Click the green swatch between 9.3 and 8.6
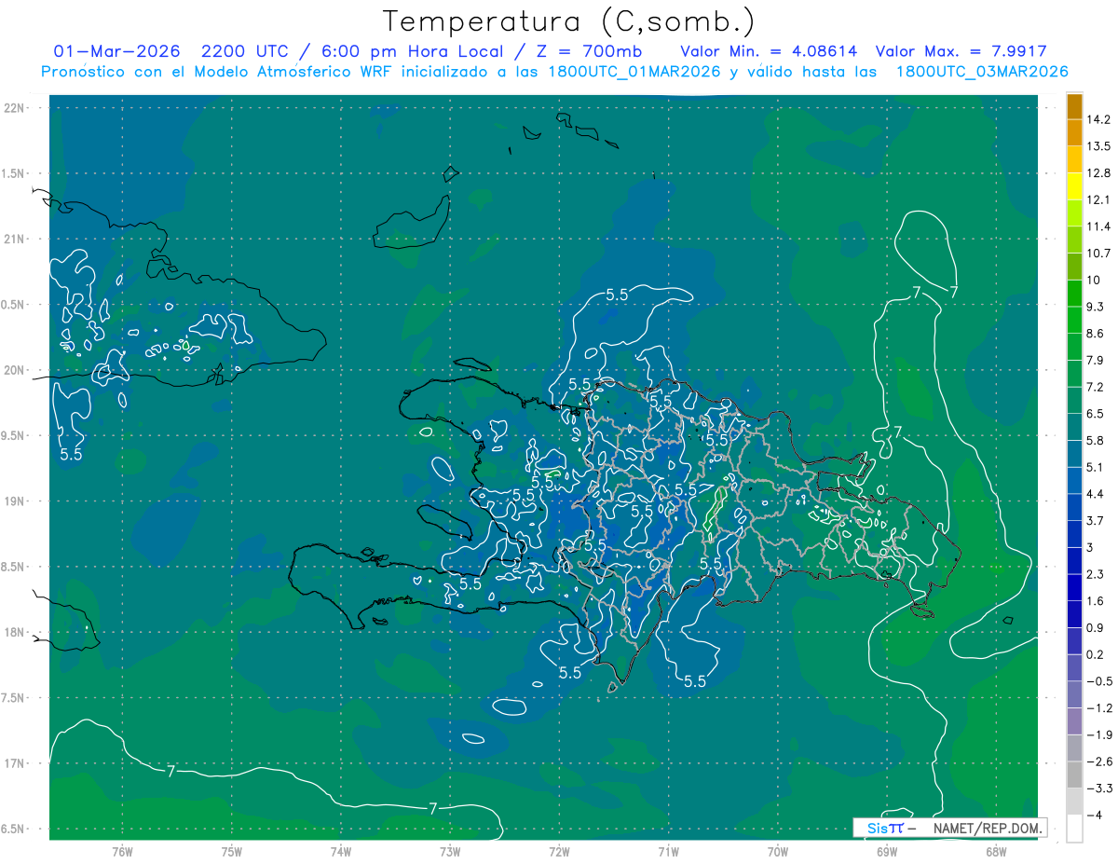The image size is (1118, 864). click(1074, 321)
